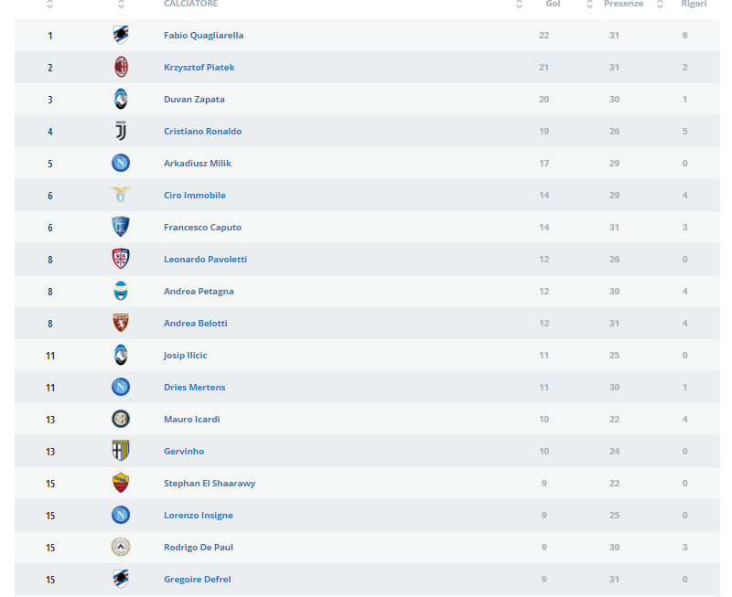The image size is (732, 597).
Task: Click the Juventus crest beside Cristiano Ronaldo
Action: tap(121, 131)
